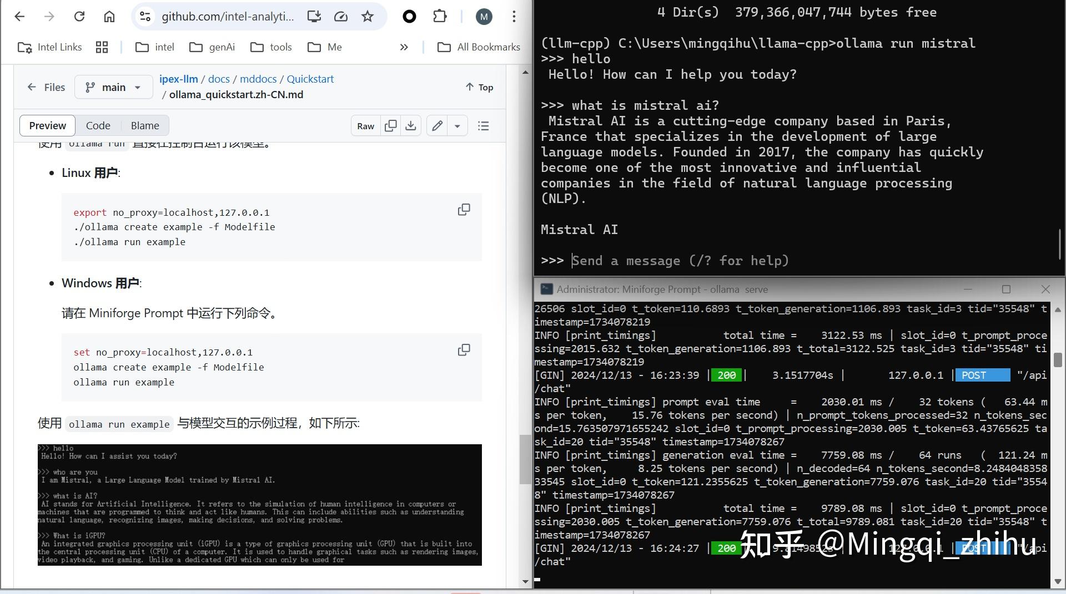Copy the Windows set no_proxy snippet
This screenshot has width=1066, height=594.
point(464,349)
